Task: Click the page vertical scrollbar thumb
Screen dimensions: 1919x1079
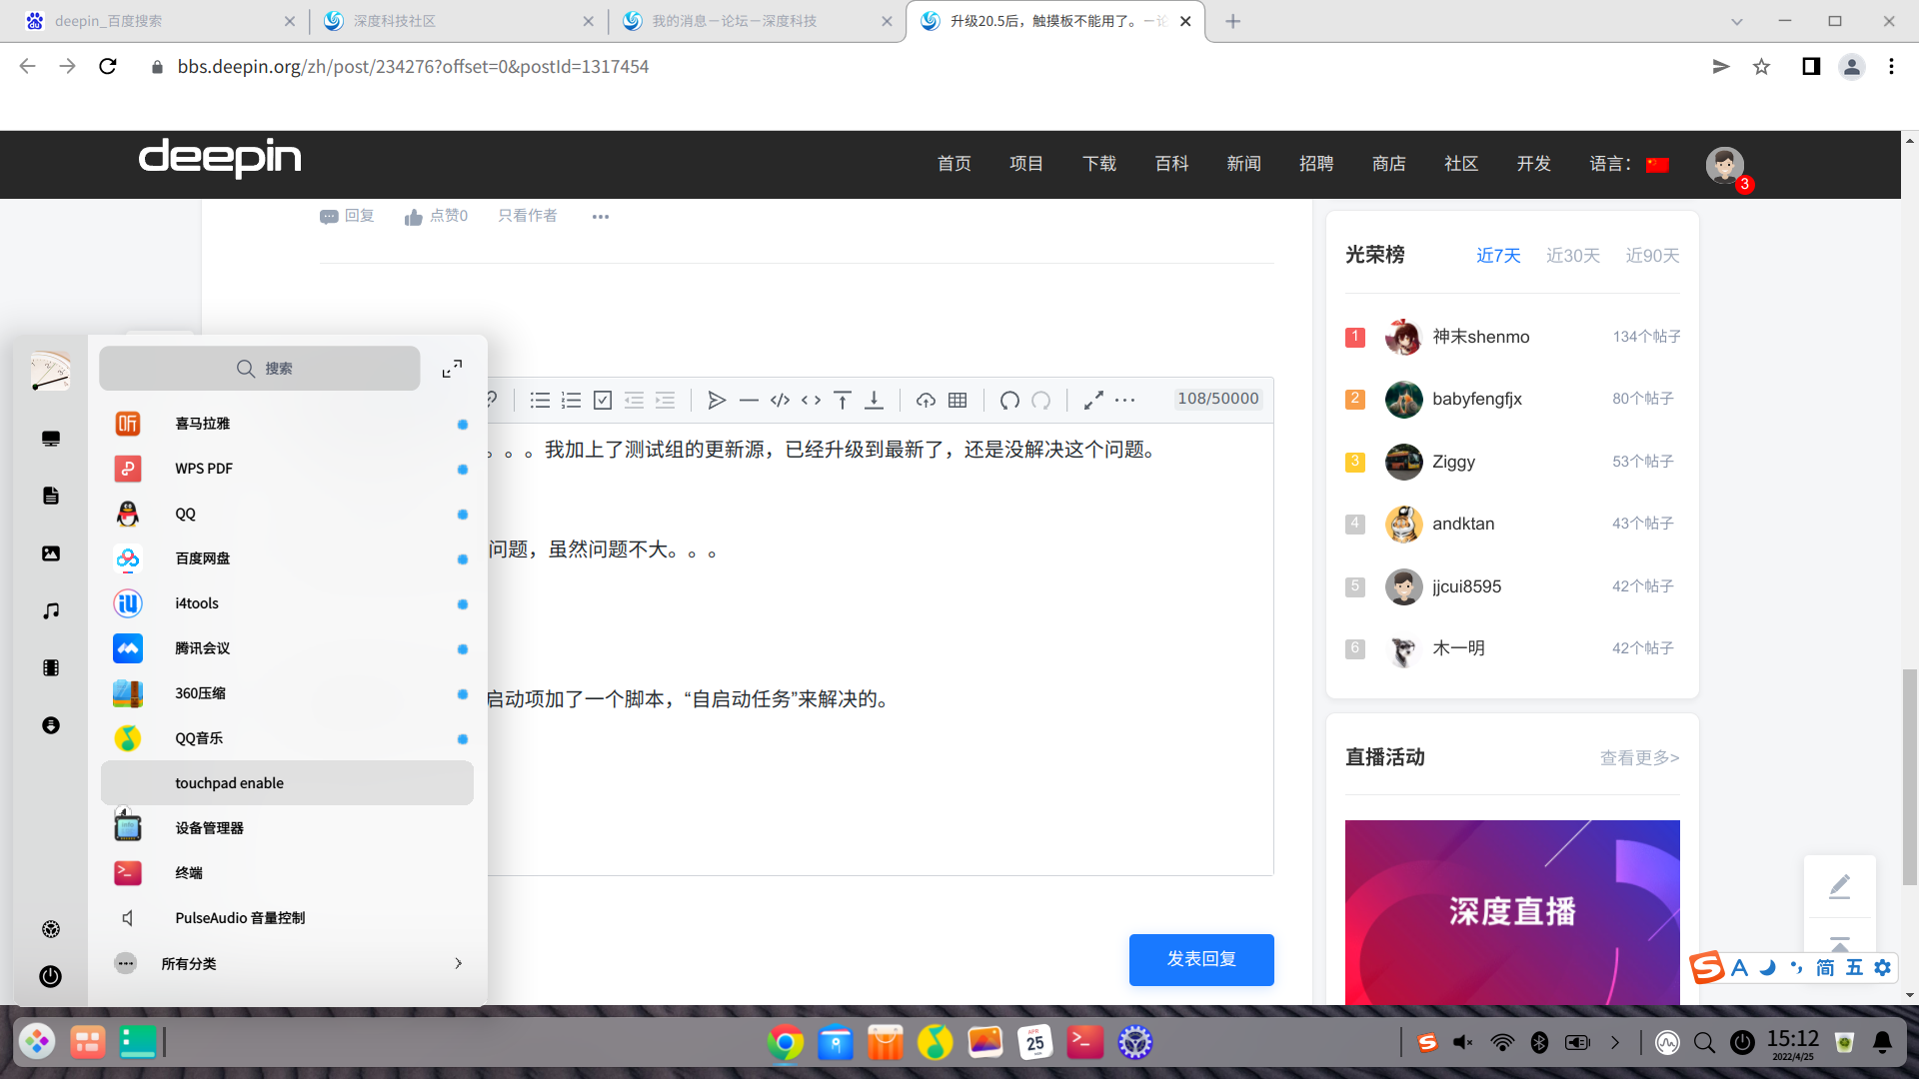Action: point(1910,776)
